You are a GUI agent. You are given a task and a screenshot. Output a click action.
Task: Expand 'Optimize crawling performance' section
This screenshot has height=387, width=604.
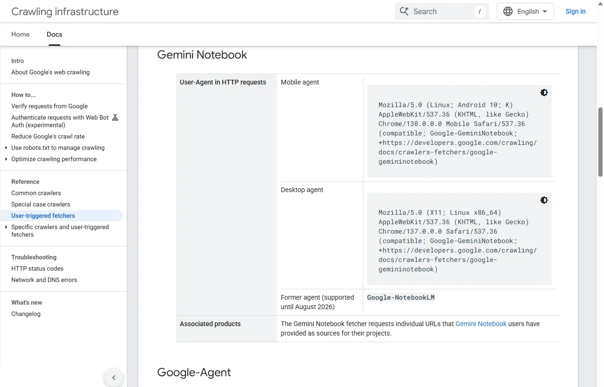[x=6, y=159]
